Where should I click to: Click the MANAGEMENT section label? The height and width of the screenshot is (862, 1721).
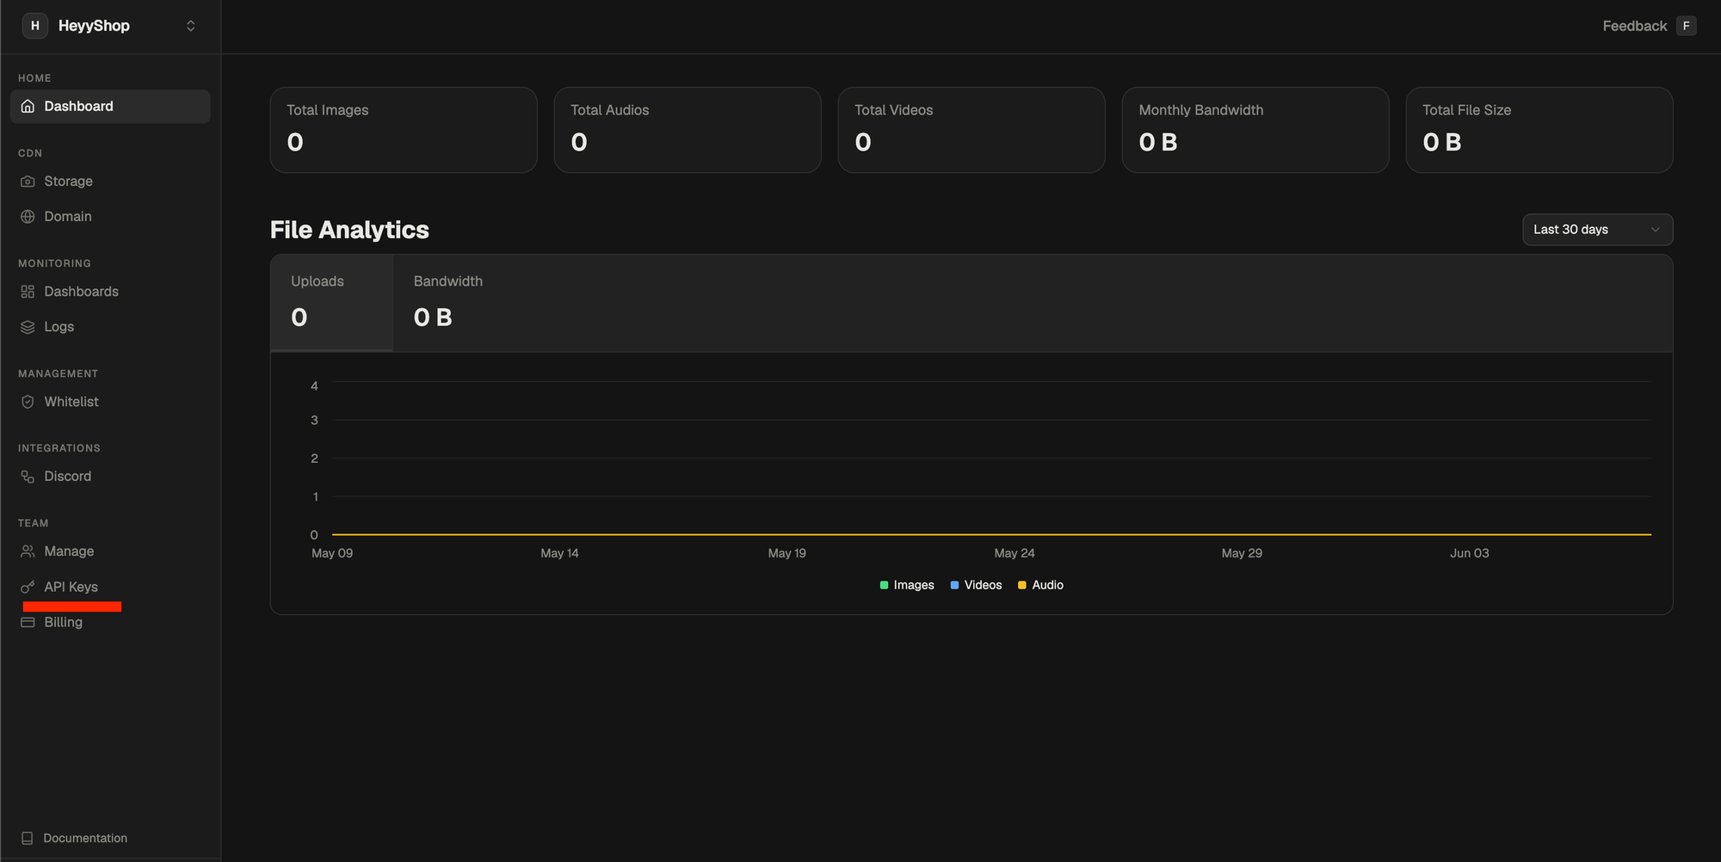pos(58,373)
